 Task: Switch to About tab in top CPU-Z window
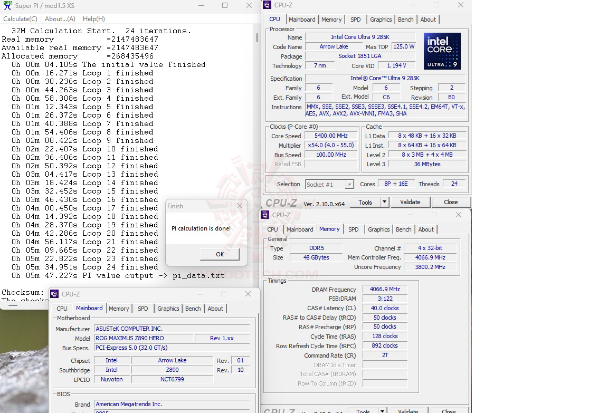[x=428, y=20]
